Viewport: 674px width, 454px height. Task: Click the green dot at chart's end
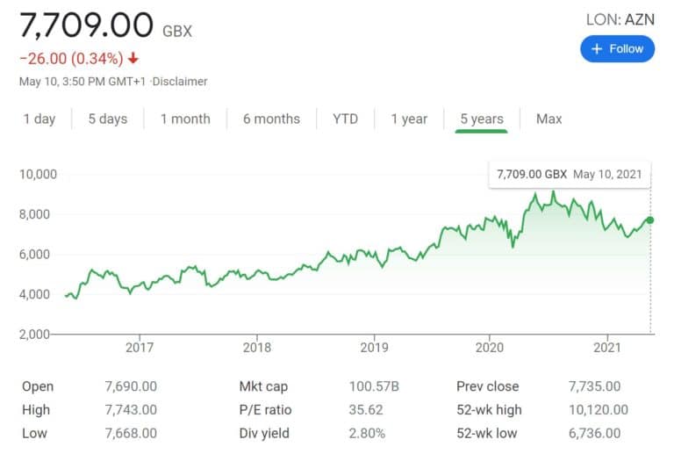(x=650, y=220)
